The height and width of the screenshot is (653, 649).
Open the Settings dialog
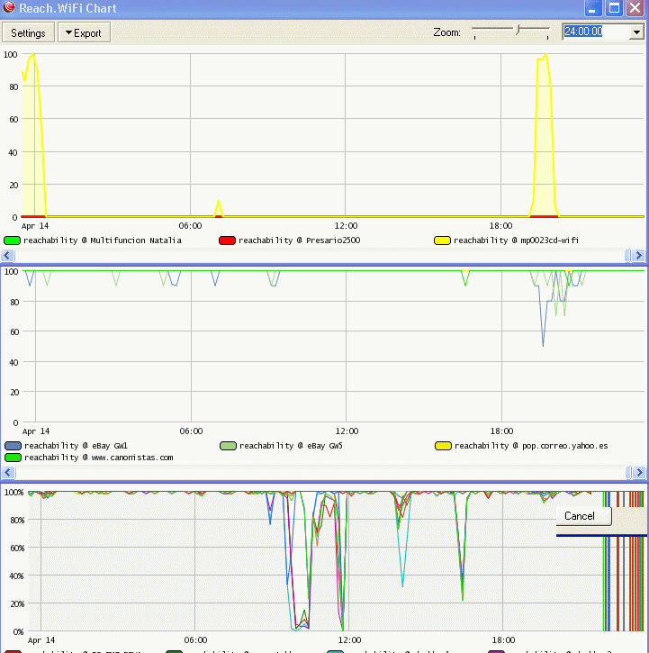coord(28,33)
